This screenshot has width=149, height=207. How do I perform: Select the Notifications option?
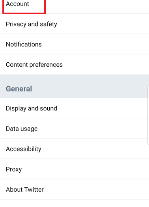tap(74, 44)
